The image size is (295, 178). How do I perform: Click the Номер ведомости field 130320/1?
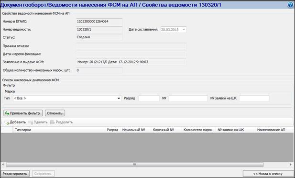99,30
